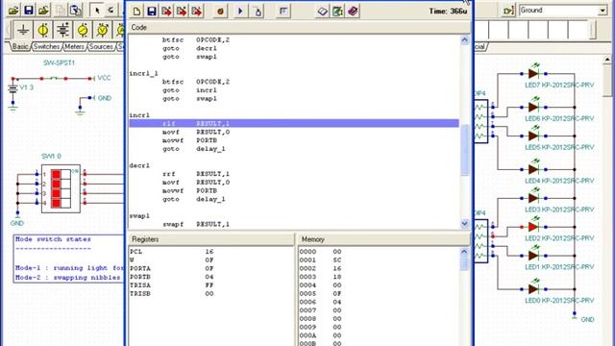This screenshot has width=615, height=346.
Task: Click the VCC net label
Action: 104,78
